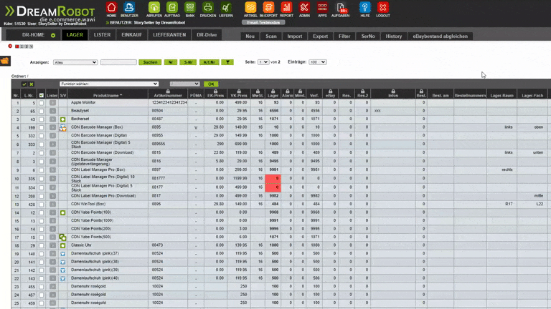551x309 pixels.
Task: Open the SerNo menu item
Action: [368, 36]
